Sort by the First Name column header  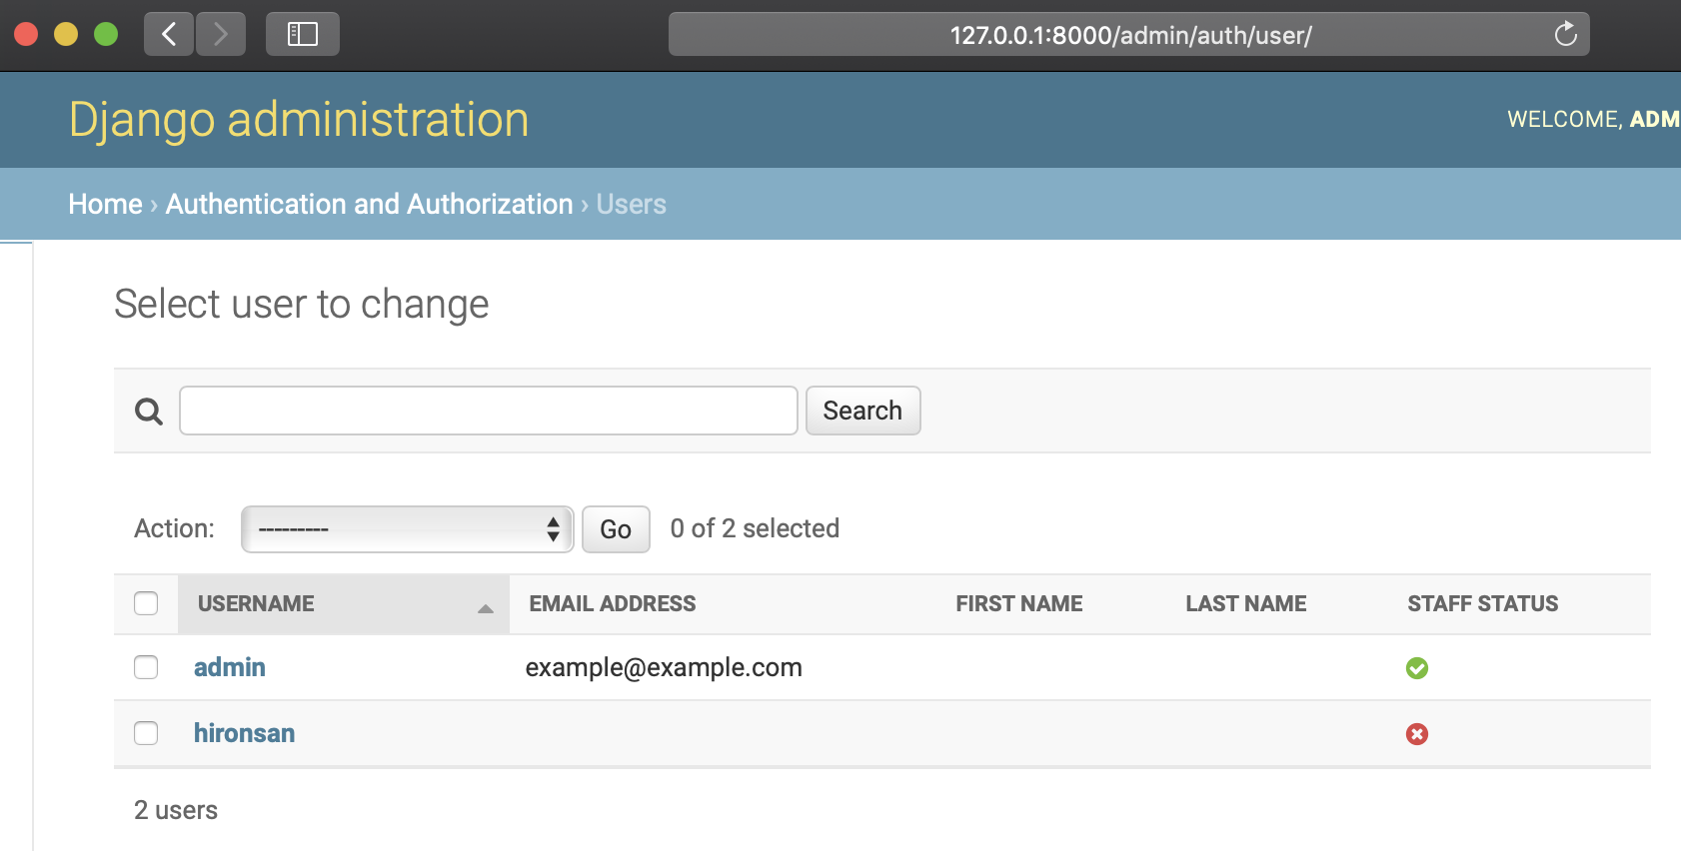[1019, 603]
